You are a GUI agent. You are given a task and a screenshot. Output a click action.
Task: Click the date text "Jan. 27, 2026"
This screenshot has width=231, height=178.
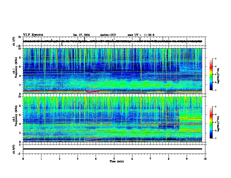tap(81, 35)
